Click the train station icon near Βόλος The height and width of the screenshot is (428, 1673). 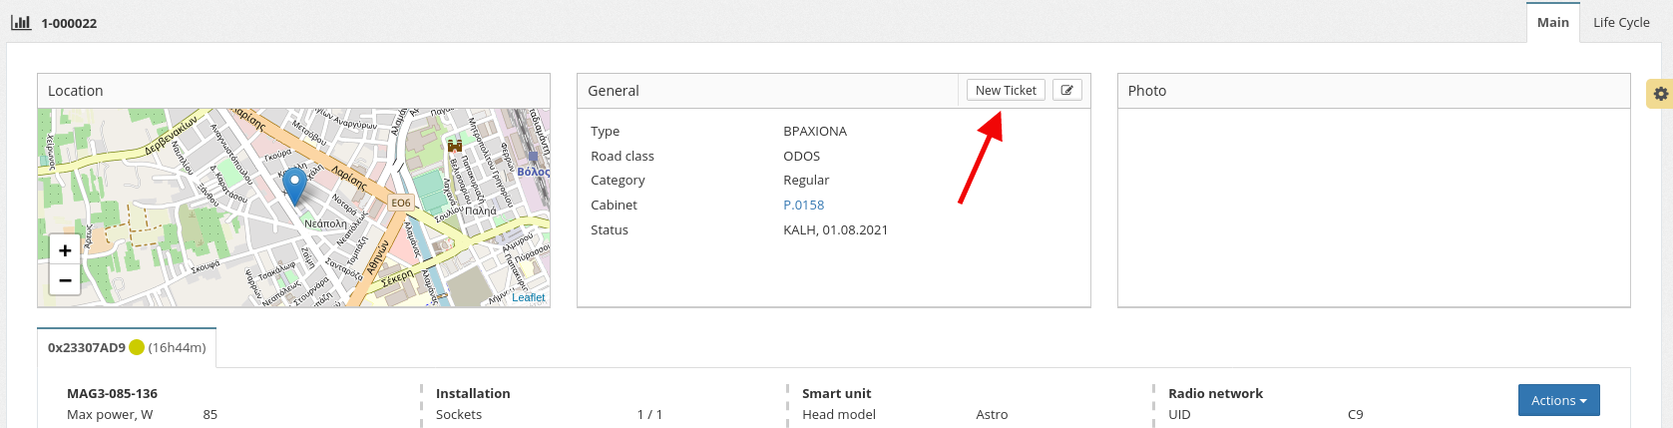coord(533,157)
